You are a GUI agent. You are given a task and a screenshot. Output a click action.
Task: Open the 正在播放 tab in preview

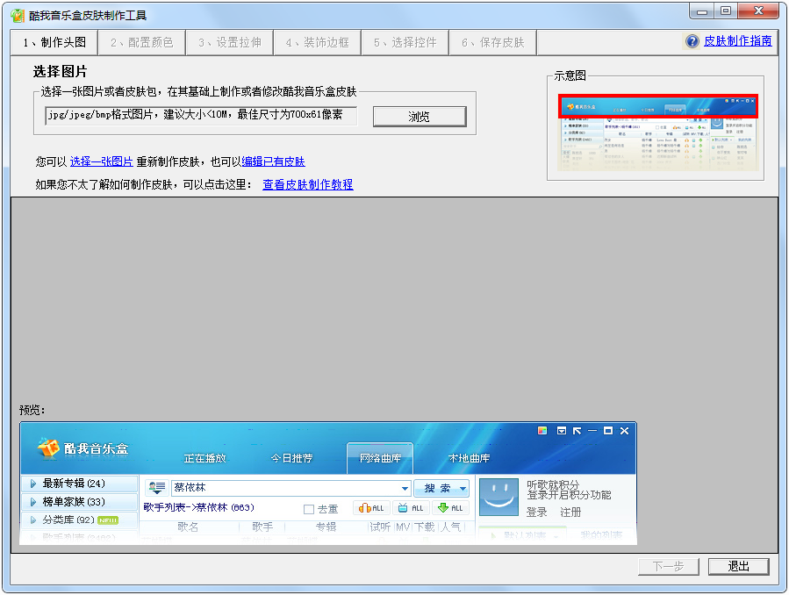coord(204,458)
